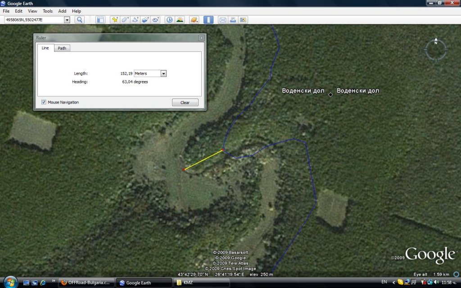Open the Add menu
Viewport: 461px width, 288px height.
coord(62,11)
